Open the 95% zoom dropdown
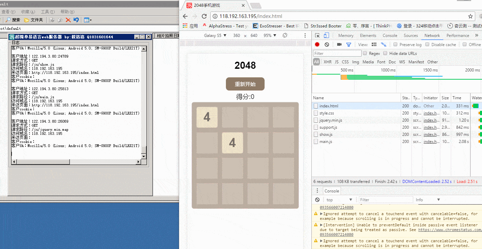 point(270,36)
